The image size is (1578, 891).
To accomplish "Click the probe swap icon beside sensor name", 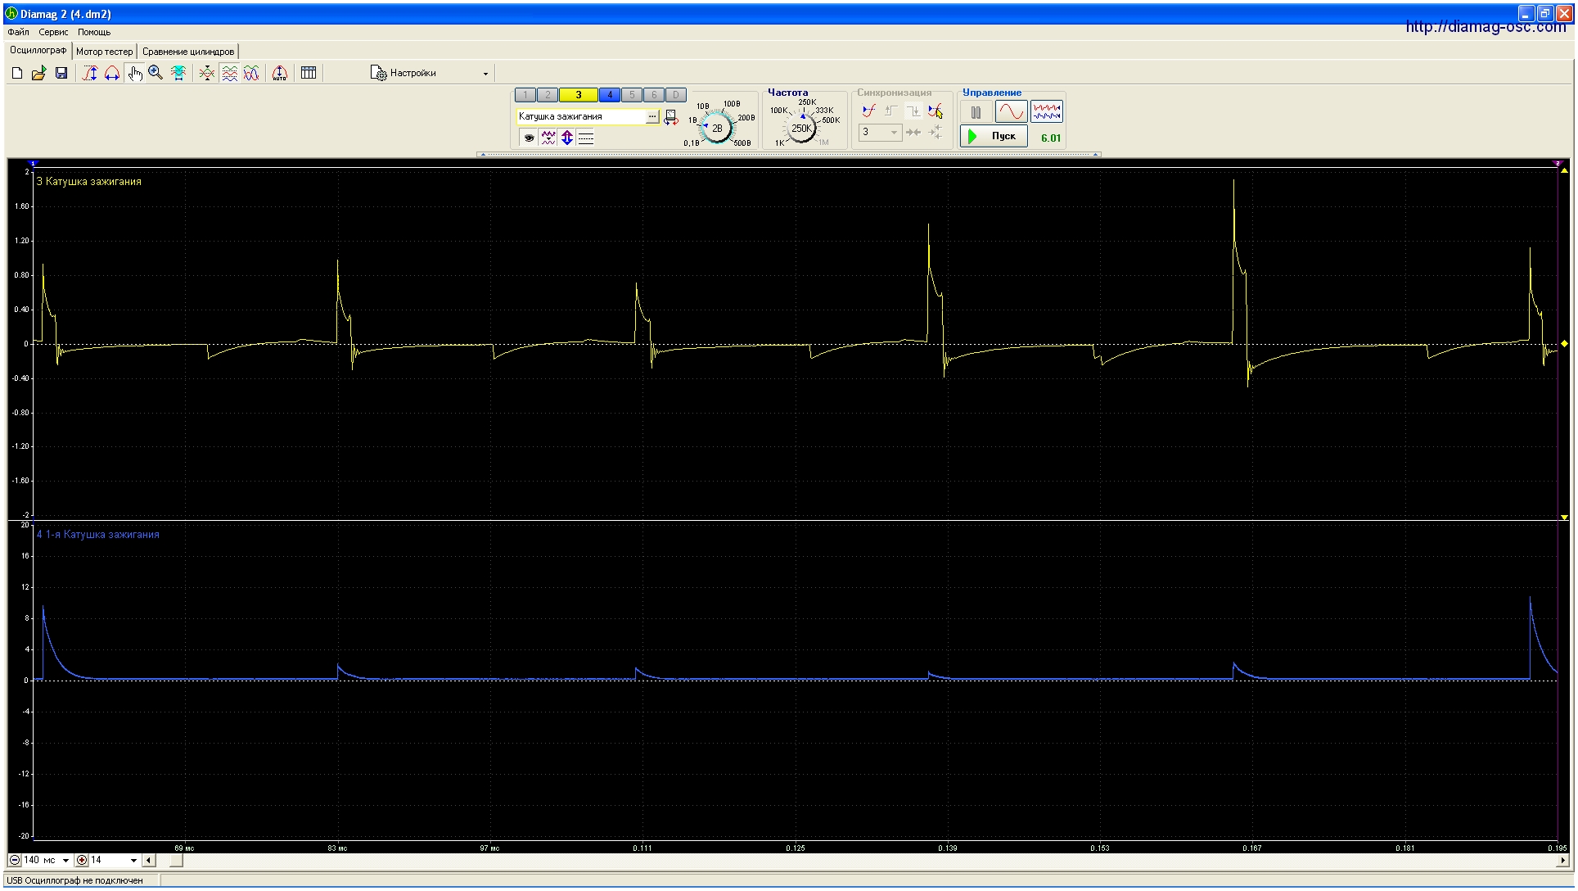I will (670, 117).
